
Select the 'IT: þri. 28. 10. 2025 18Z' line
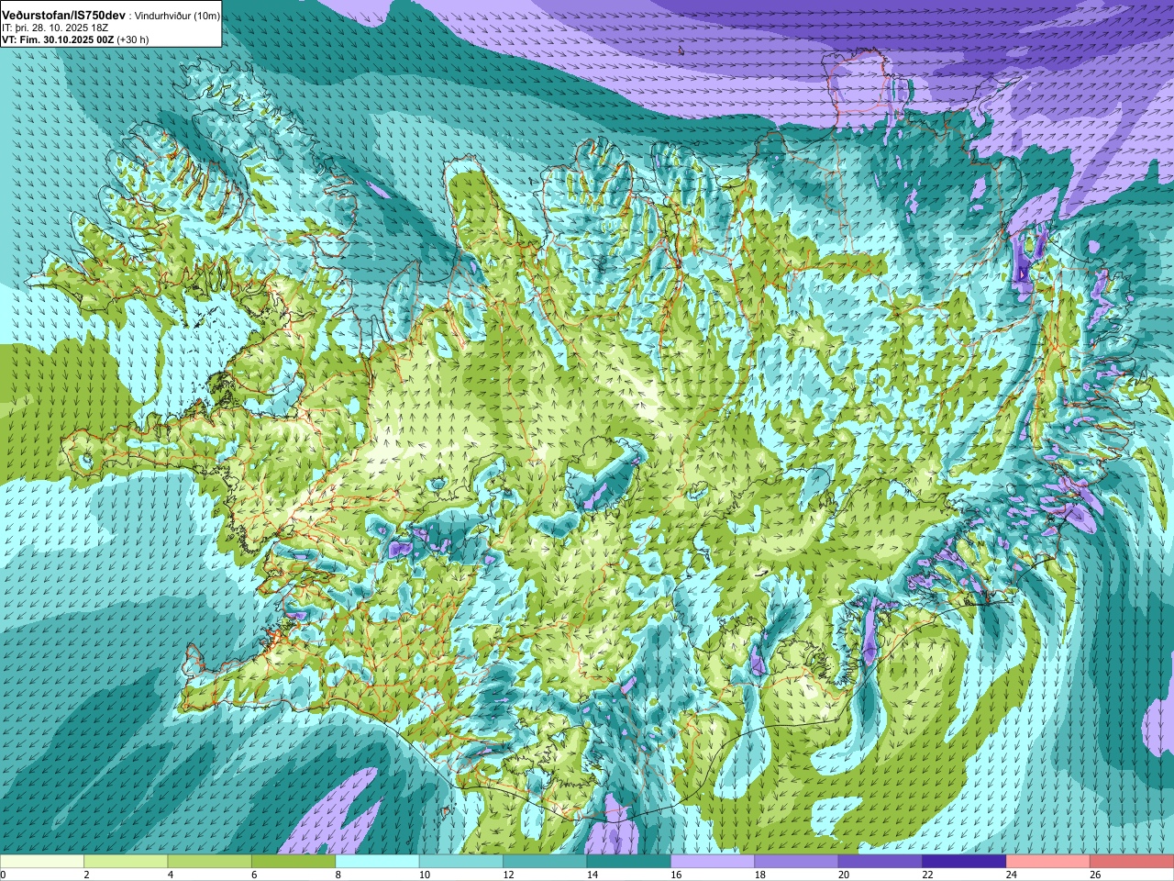pos(57,28)
